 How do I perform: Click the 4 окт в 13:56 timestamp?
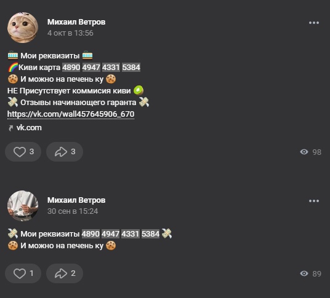click(x=70, y=33)
